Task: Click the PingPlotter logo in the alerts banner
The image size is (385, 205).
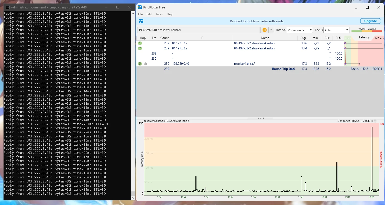Action: (x=141, y=21)
